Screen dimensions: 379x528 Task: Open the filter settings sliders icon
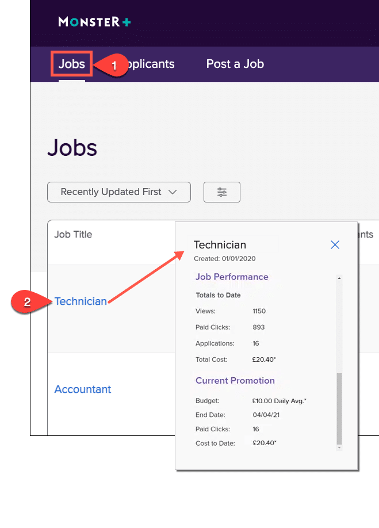tap(222, 192)
